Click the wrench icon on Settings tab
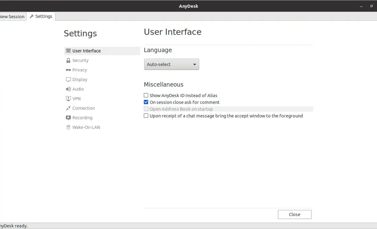This screenshot has width=377, height=229. click(x=32, y=16)
